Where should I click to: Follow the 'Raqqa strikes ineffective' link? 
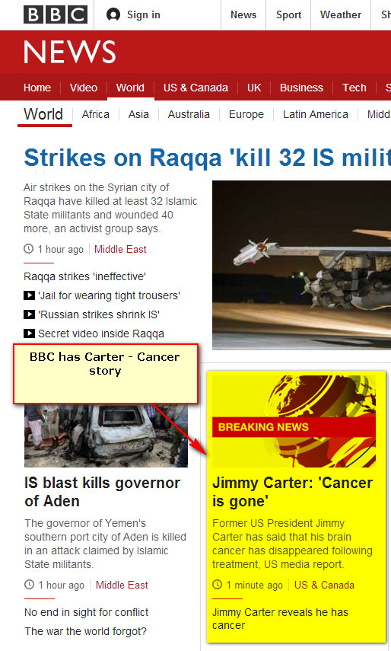(x=85, y=276)
